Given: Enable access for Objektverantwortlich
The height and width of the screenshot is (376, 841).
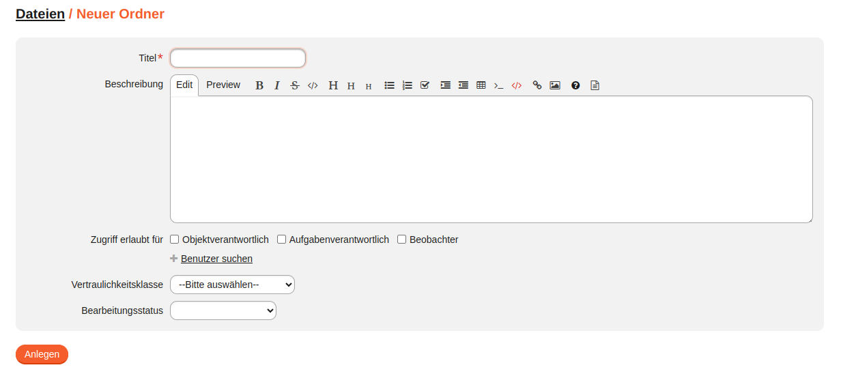Looking at the screenshot, I should [175, 240].
